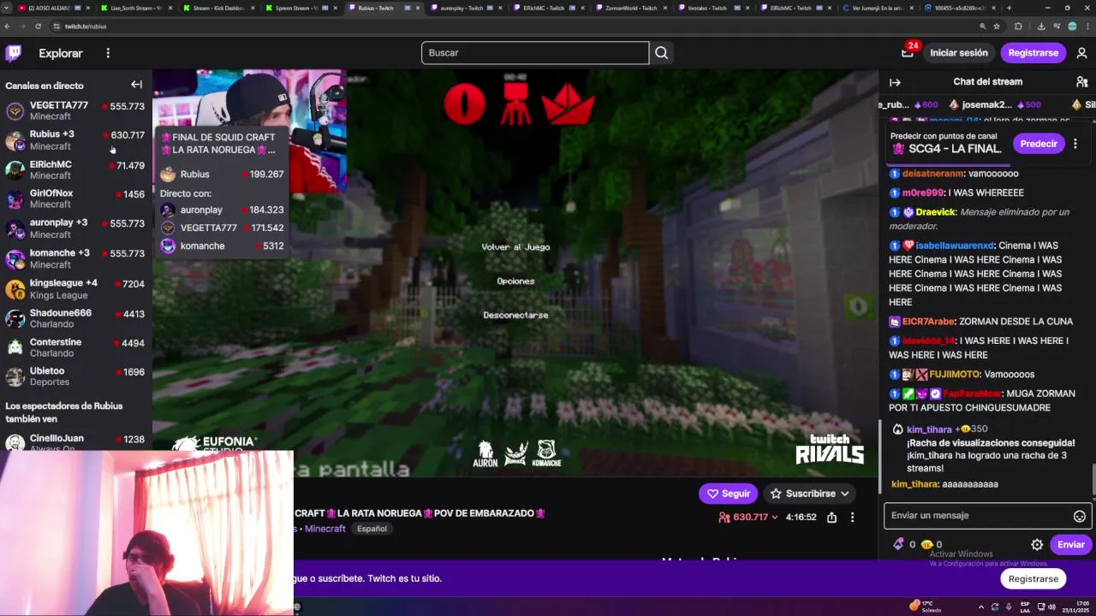Image resolution: width=1096 pixels, height=616 pixels.
Task: Click Desconectarse in the stream menu
Action: (x=515, y=315)
